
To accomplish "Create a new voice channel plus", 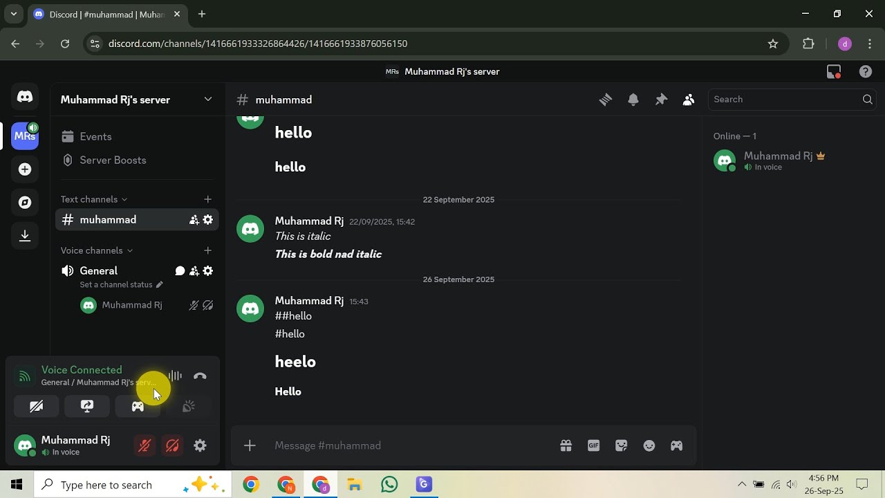I will click(207, 250).
